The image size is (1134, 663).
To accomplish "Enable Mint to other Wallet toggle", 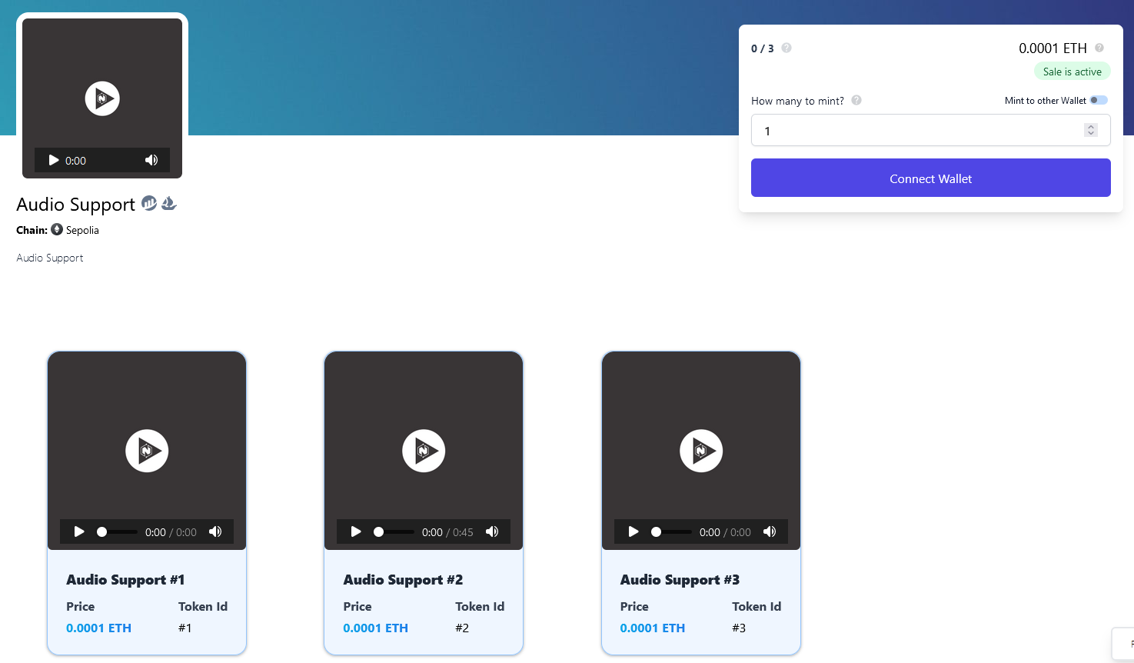I will (x=1099, y=100).
